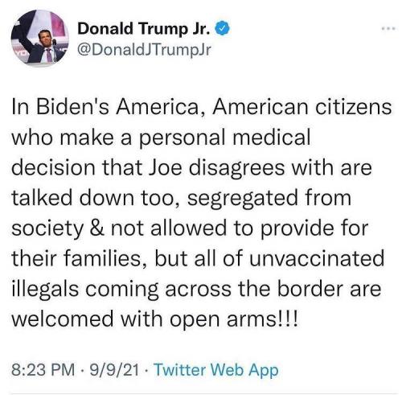Image resolution: width=402 pixels, height=395 pixels.
Task: Click the phrase "illegals coming across"
Action: pos(121,290)
